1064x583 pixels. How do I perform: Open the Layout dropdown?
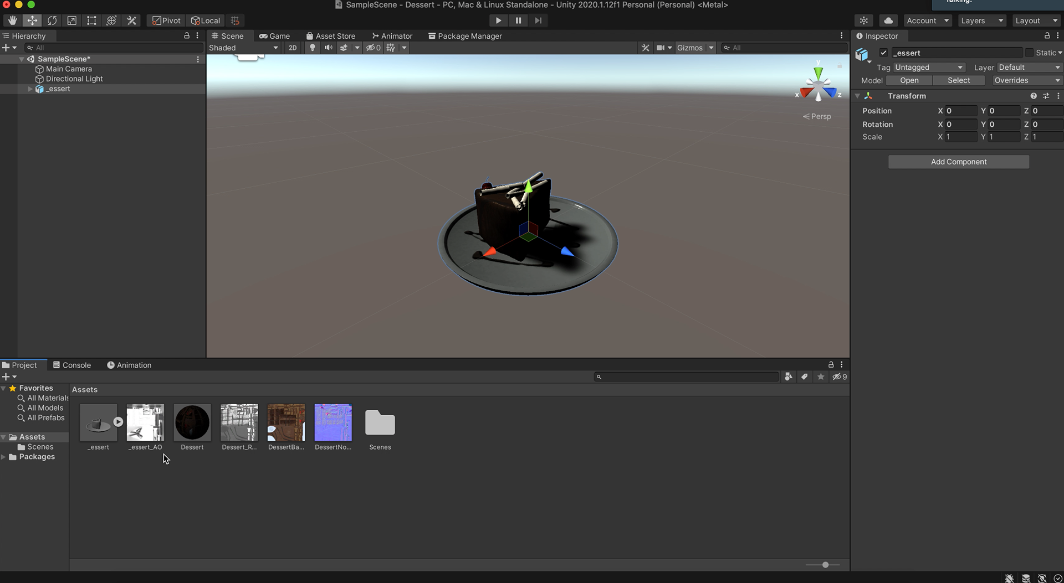pyautogui.click(x=1036, y=20)
